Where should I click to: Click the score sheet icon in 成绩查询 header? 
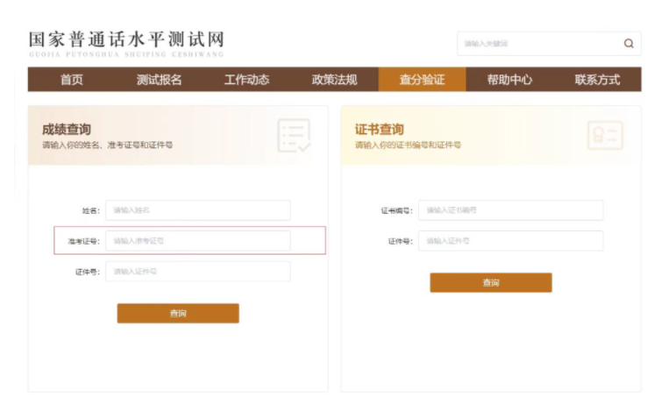[294, 136]
